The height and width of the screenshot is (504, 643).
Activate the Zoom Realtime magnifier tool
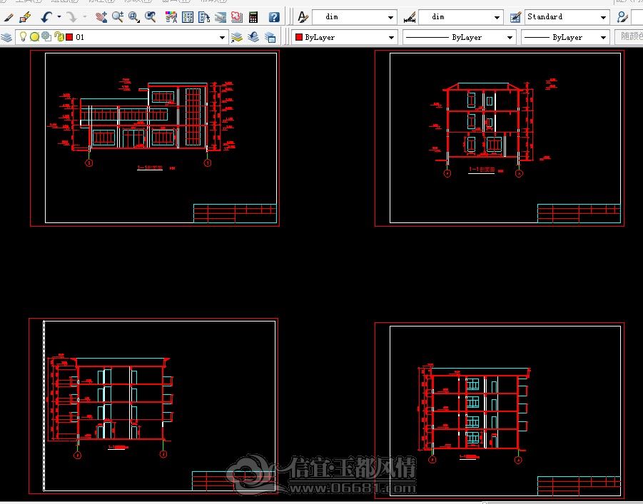(118, 17)
